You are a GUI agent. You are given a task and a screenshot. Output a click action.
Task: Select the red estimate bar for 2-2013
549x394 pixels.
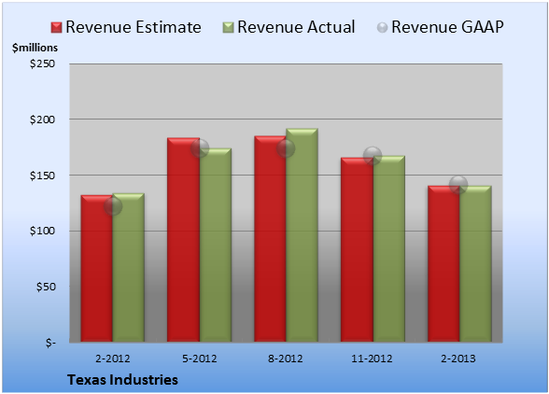(x=443, y=263)
